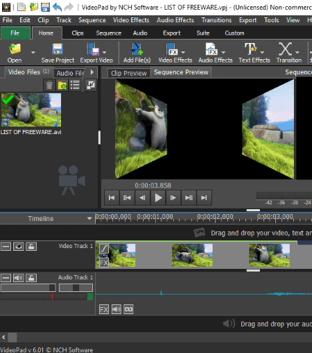Click the Export Video button
312x353 pixels.
coord(96,53)
